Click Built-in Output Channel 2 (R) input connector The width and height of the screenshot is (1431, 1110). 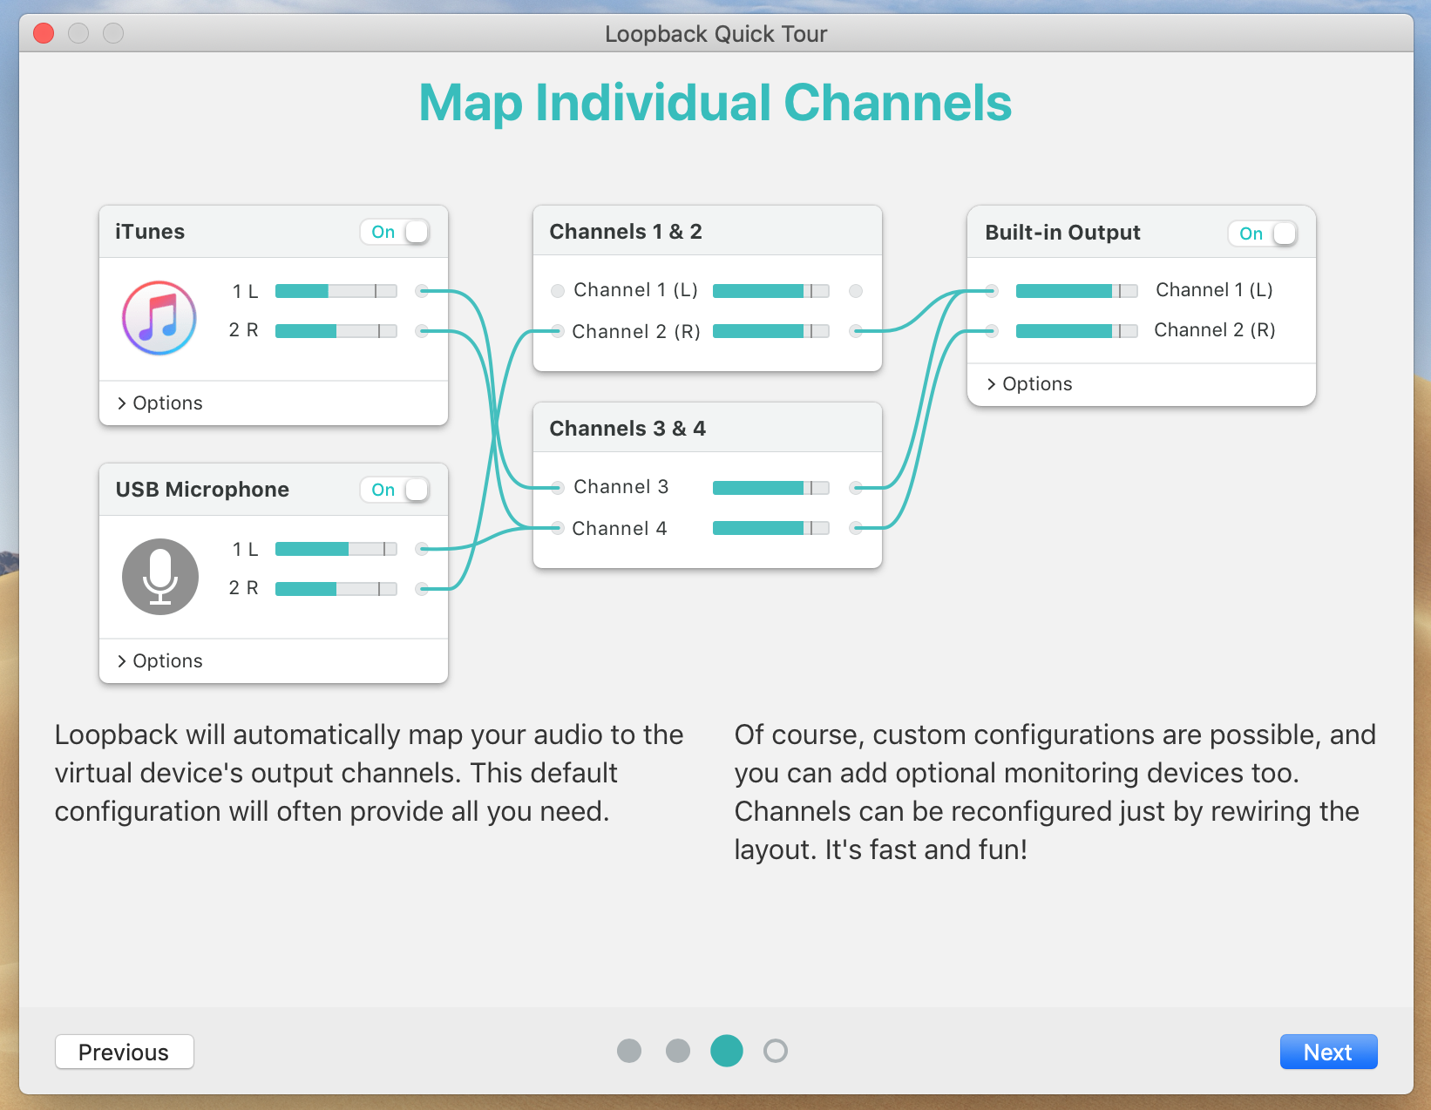[x=992, y=331]
